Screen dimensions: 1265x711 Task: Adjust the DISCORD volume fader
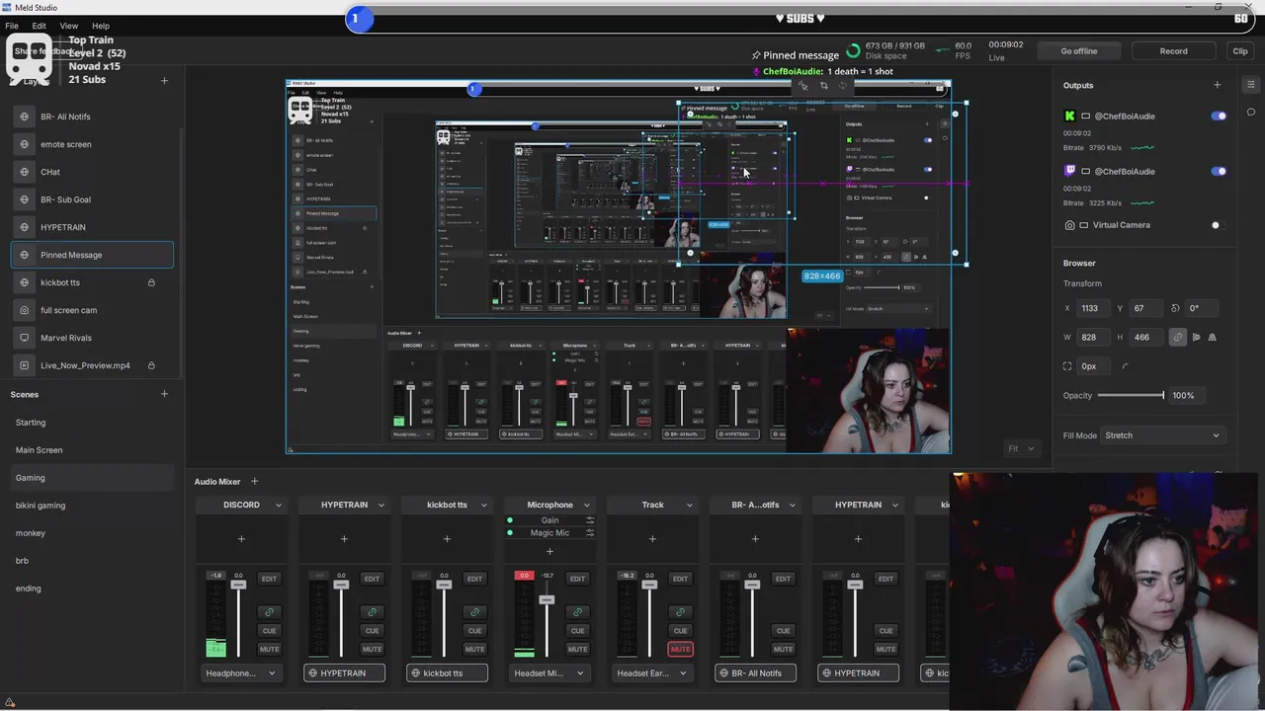pos(238,586)
